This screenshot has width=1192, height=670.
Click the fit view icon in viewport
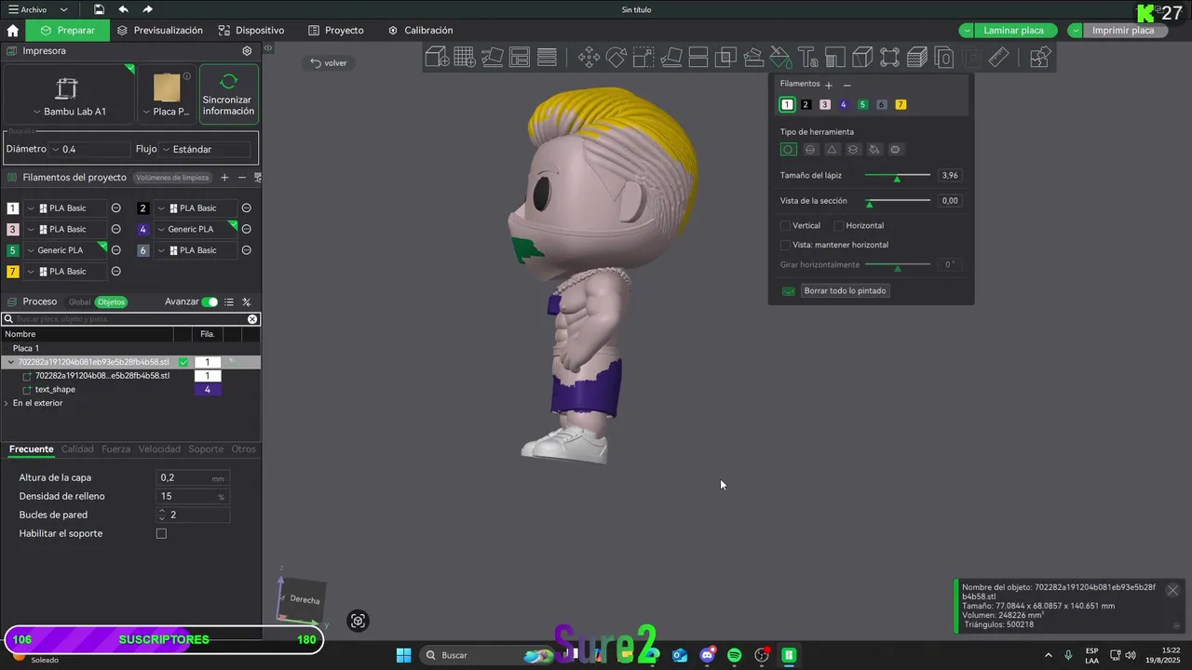(358, 622)
